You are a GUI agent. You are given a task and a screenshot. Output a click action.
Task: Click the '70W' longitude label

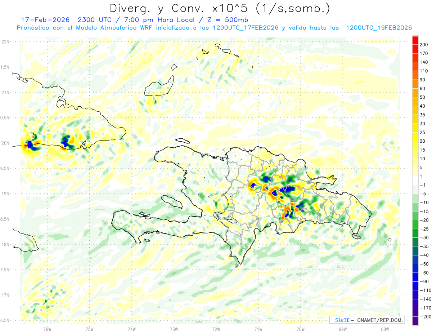pos(301,329)
